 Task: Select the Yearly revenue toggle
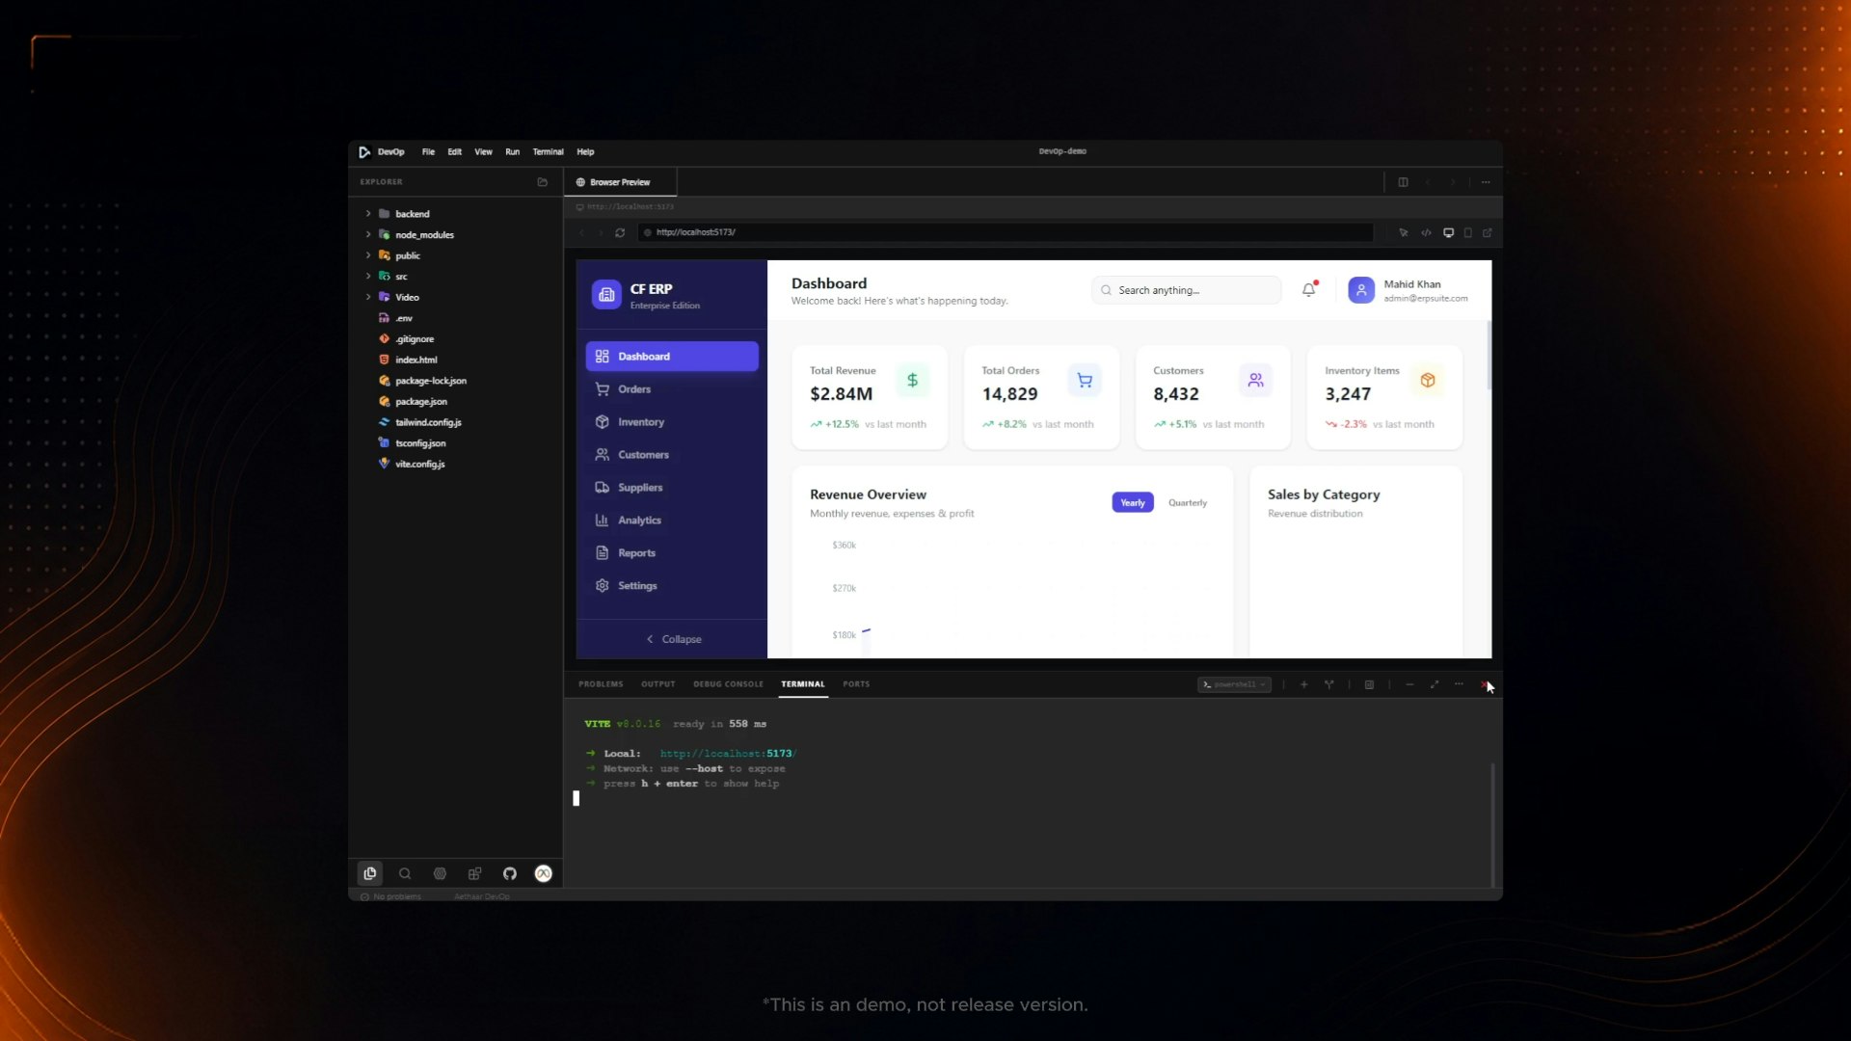point(1133,502)
